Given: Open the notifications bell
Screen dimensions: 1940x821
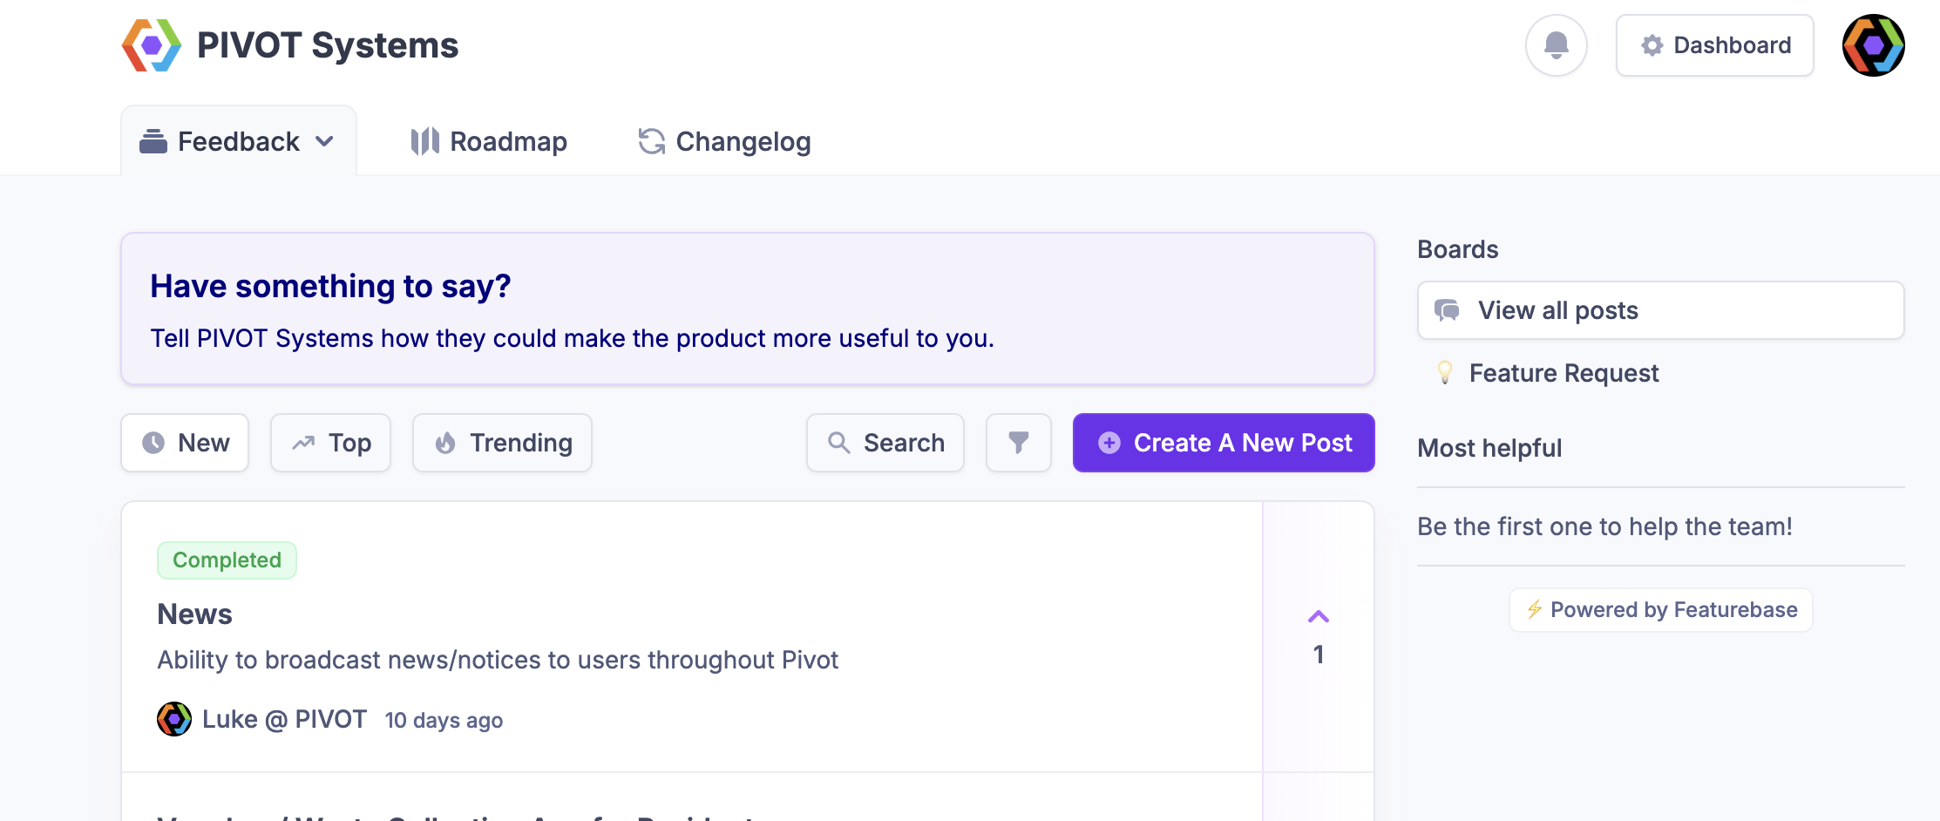Looking at the screenshot, I should pyautogui.click(x=1556, y=45).
